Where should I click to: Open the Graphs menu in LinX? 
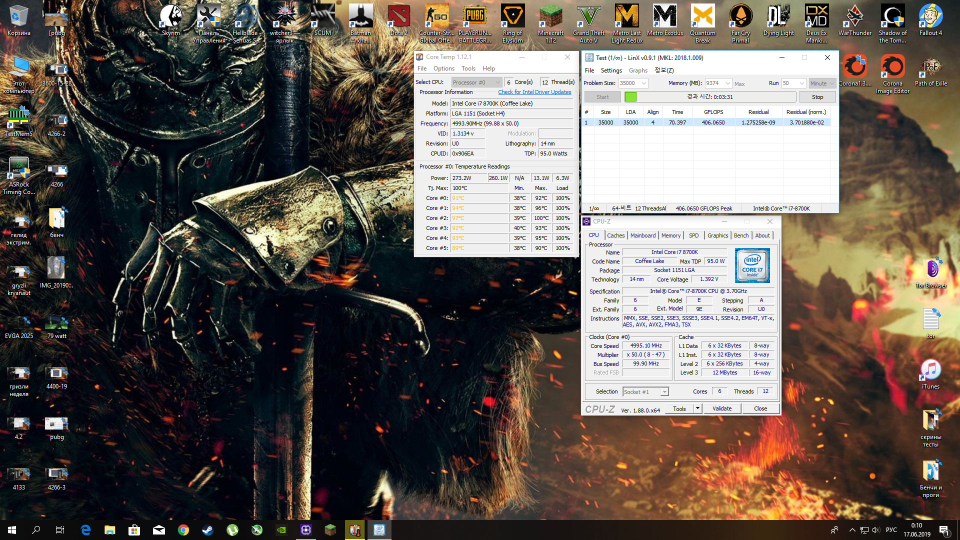click(638, 70)
